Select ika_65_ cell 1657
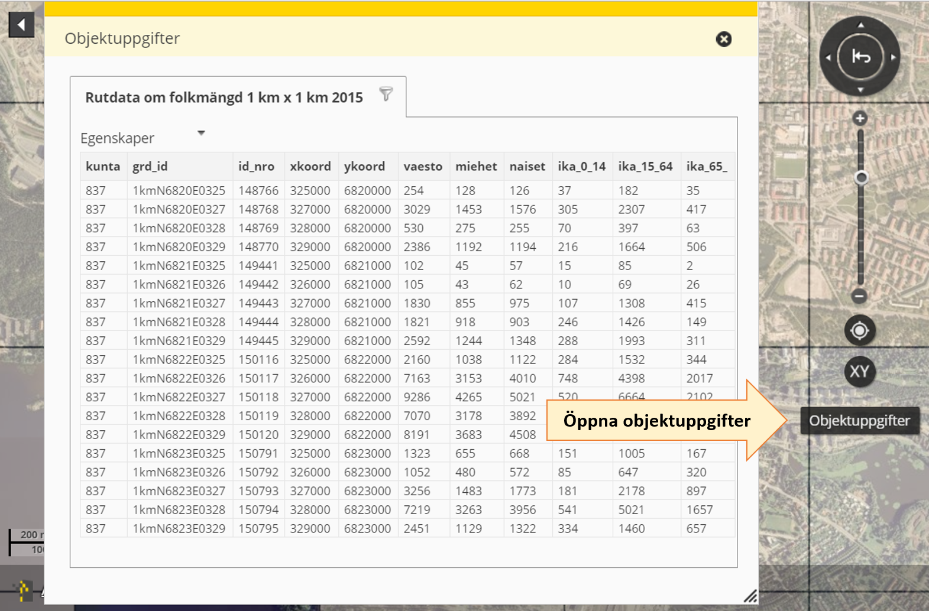 [707, 510]
